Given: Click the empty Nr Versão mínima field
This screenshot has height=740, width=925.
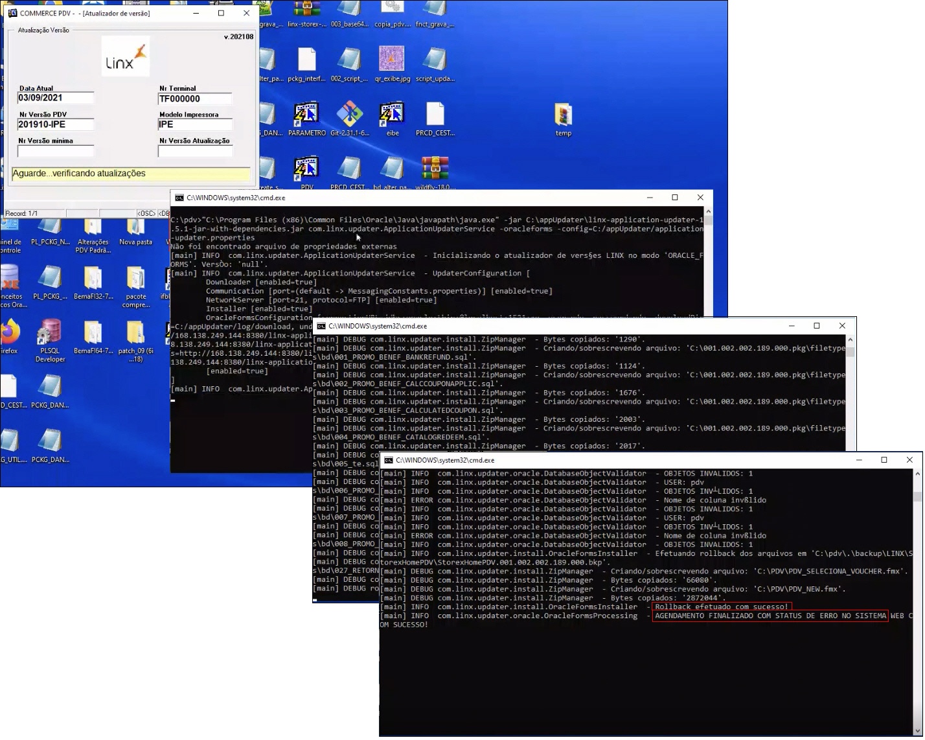Looking at the screenshot, I should coord(56,151).
